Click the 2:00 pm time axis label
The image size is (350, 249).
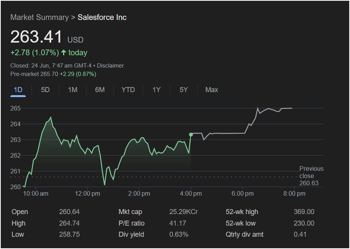(x=139, y=194)
